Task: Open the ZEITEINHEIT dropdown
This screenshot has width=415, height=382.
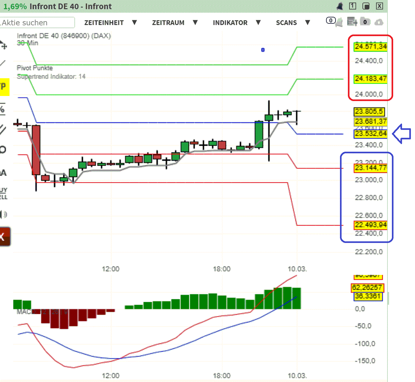Action: (x=104, y=22)
